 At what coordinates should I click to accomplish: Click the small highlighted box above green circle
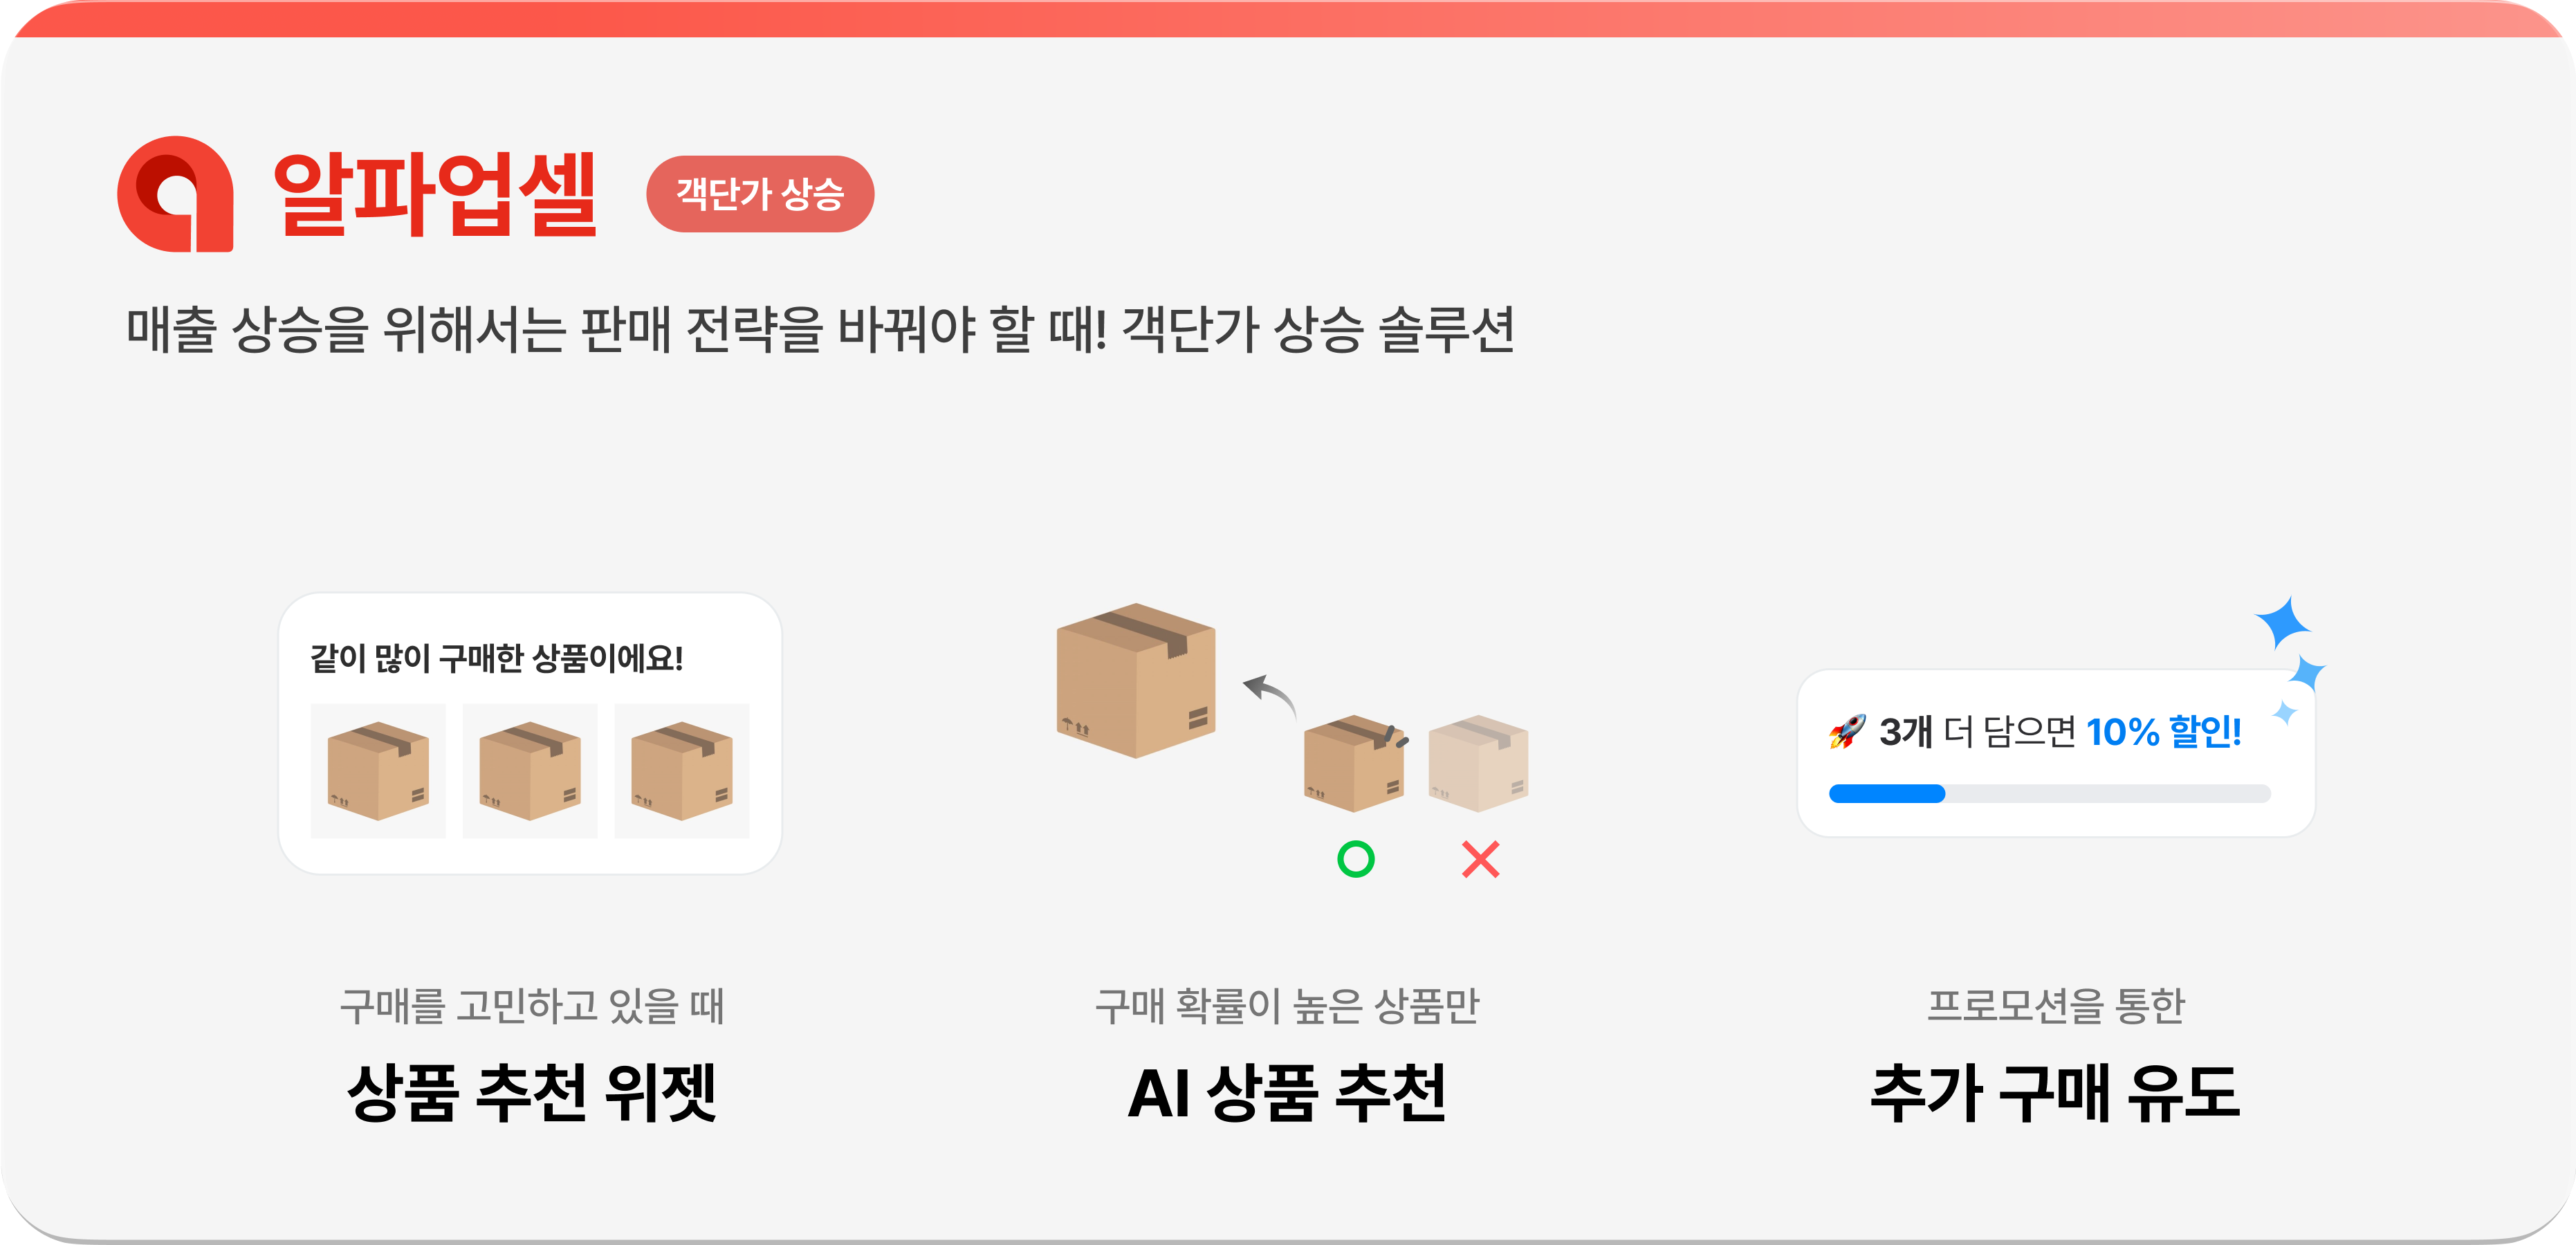1355,763
